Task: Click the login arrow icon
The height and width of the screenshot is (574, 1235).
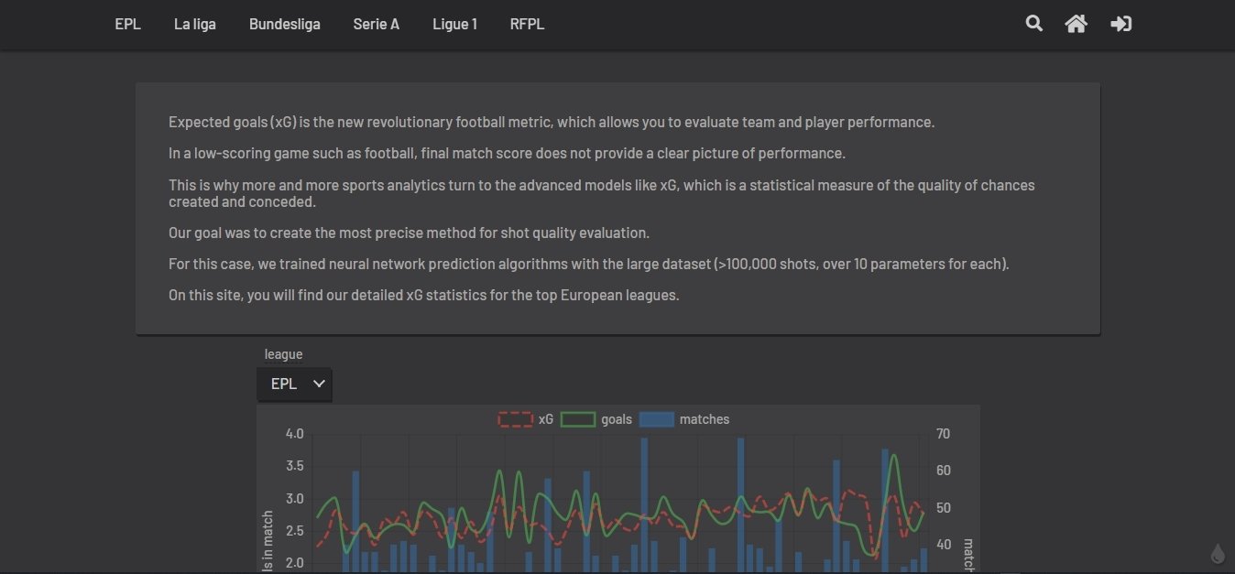Action: click(1120, 24)
